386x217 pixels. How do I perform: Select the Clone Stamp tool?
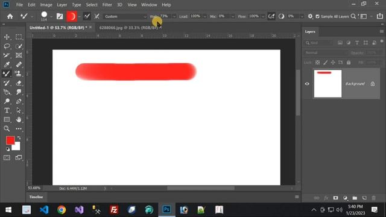coord(18,74)
